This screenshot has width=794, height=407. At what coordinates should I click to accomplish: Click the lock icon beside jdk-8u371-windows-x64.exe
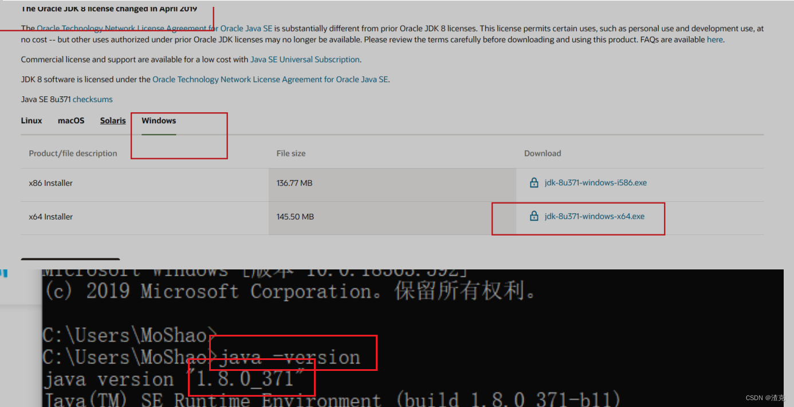point(534,216)
